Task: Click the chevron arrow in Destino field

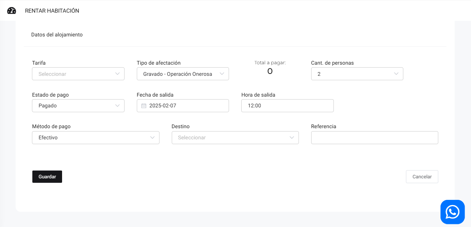Action: pyautogui.click(x=292, y=138)
